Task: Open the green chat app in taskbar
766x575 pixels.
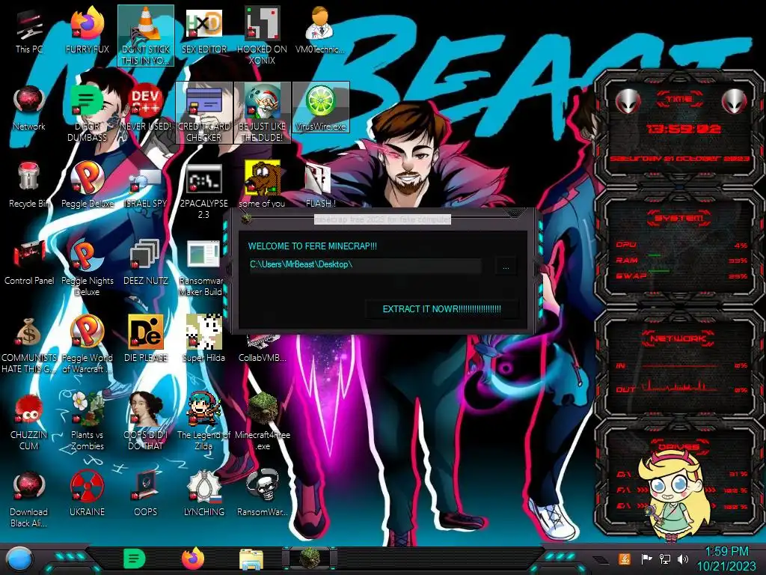Action: click(x=134, y=559)
